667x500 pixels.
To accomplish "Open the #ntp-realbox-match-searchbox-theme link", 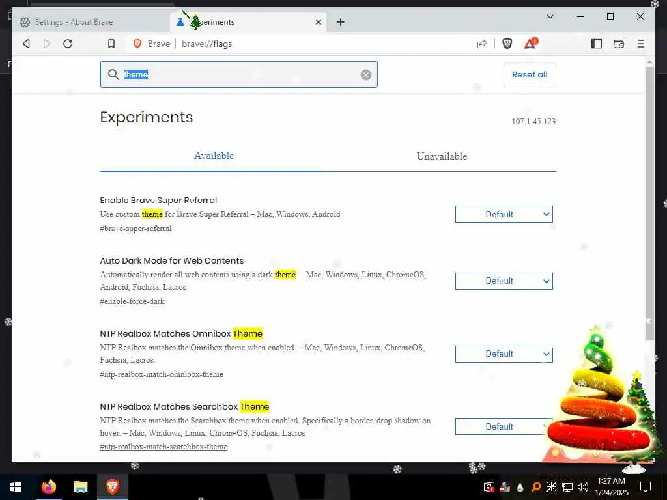I will pyautogui.click(x=163, y=447).
